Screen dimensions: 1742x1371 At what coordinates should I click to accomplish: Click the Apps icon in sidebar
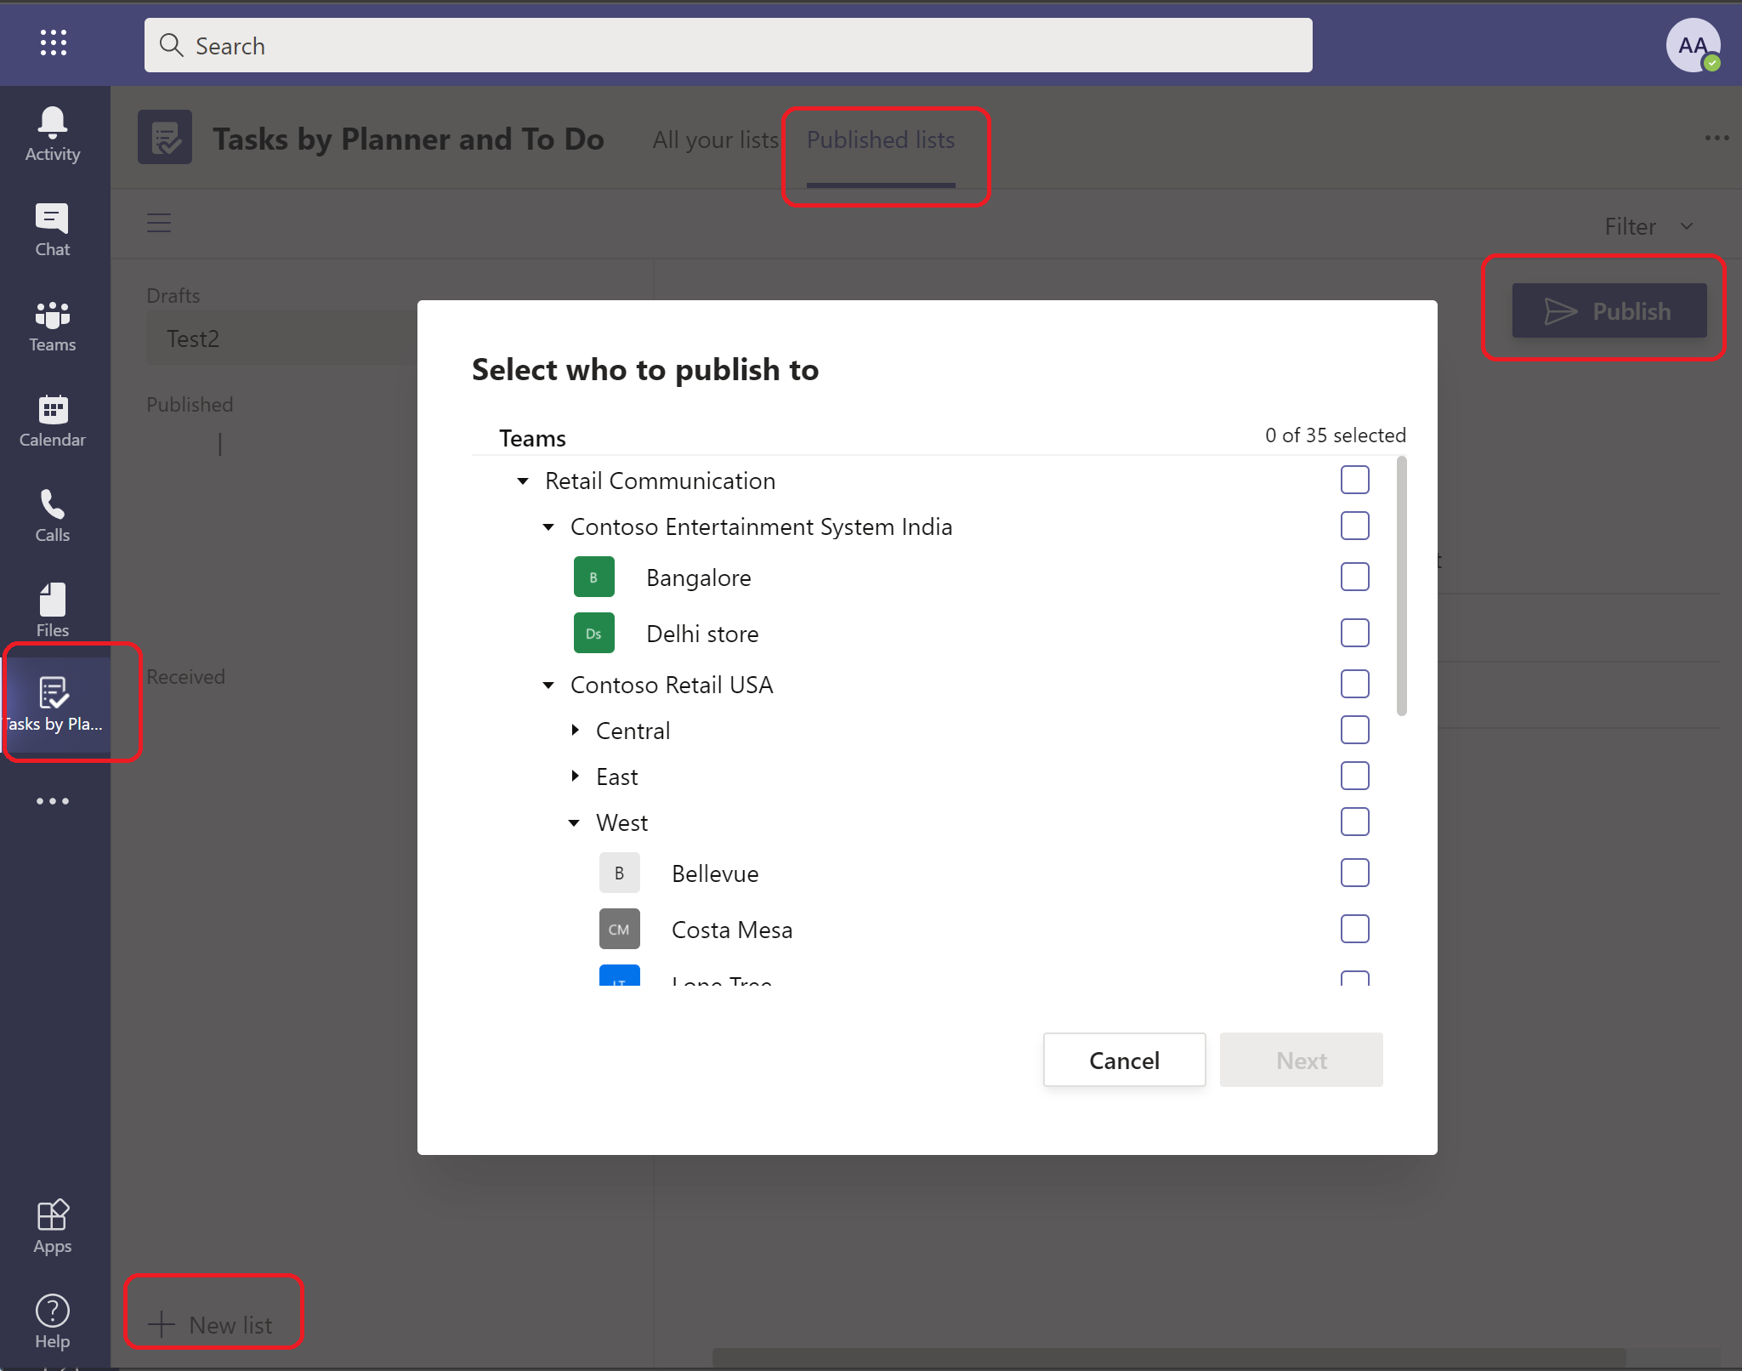[x=53, y=1214]
